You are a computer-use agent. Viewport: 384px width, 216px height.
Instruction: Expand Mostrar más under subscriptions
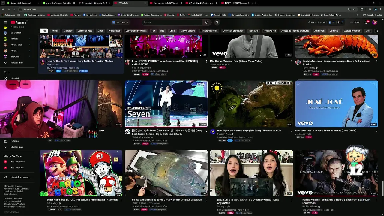(x=16, y=63)
